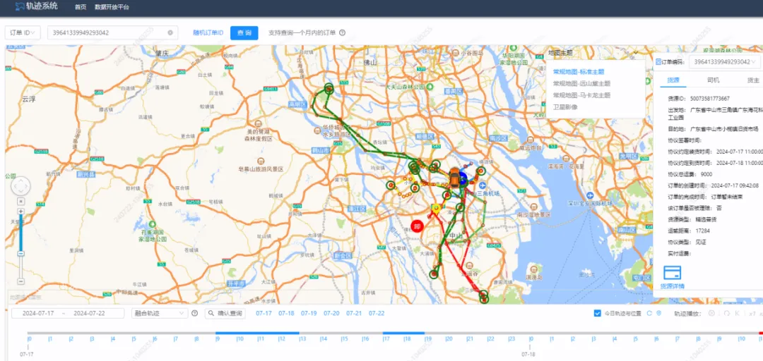This screenshot has width=763, height=361.
Task: Click help icon beside one-month order hint
Action: tap(342, 32)
